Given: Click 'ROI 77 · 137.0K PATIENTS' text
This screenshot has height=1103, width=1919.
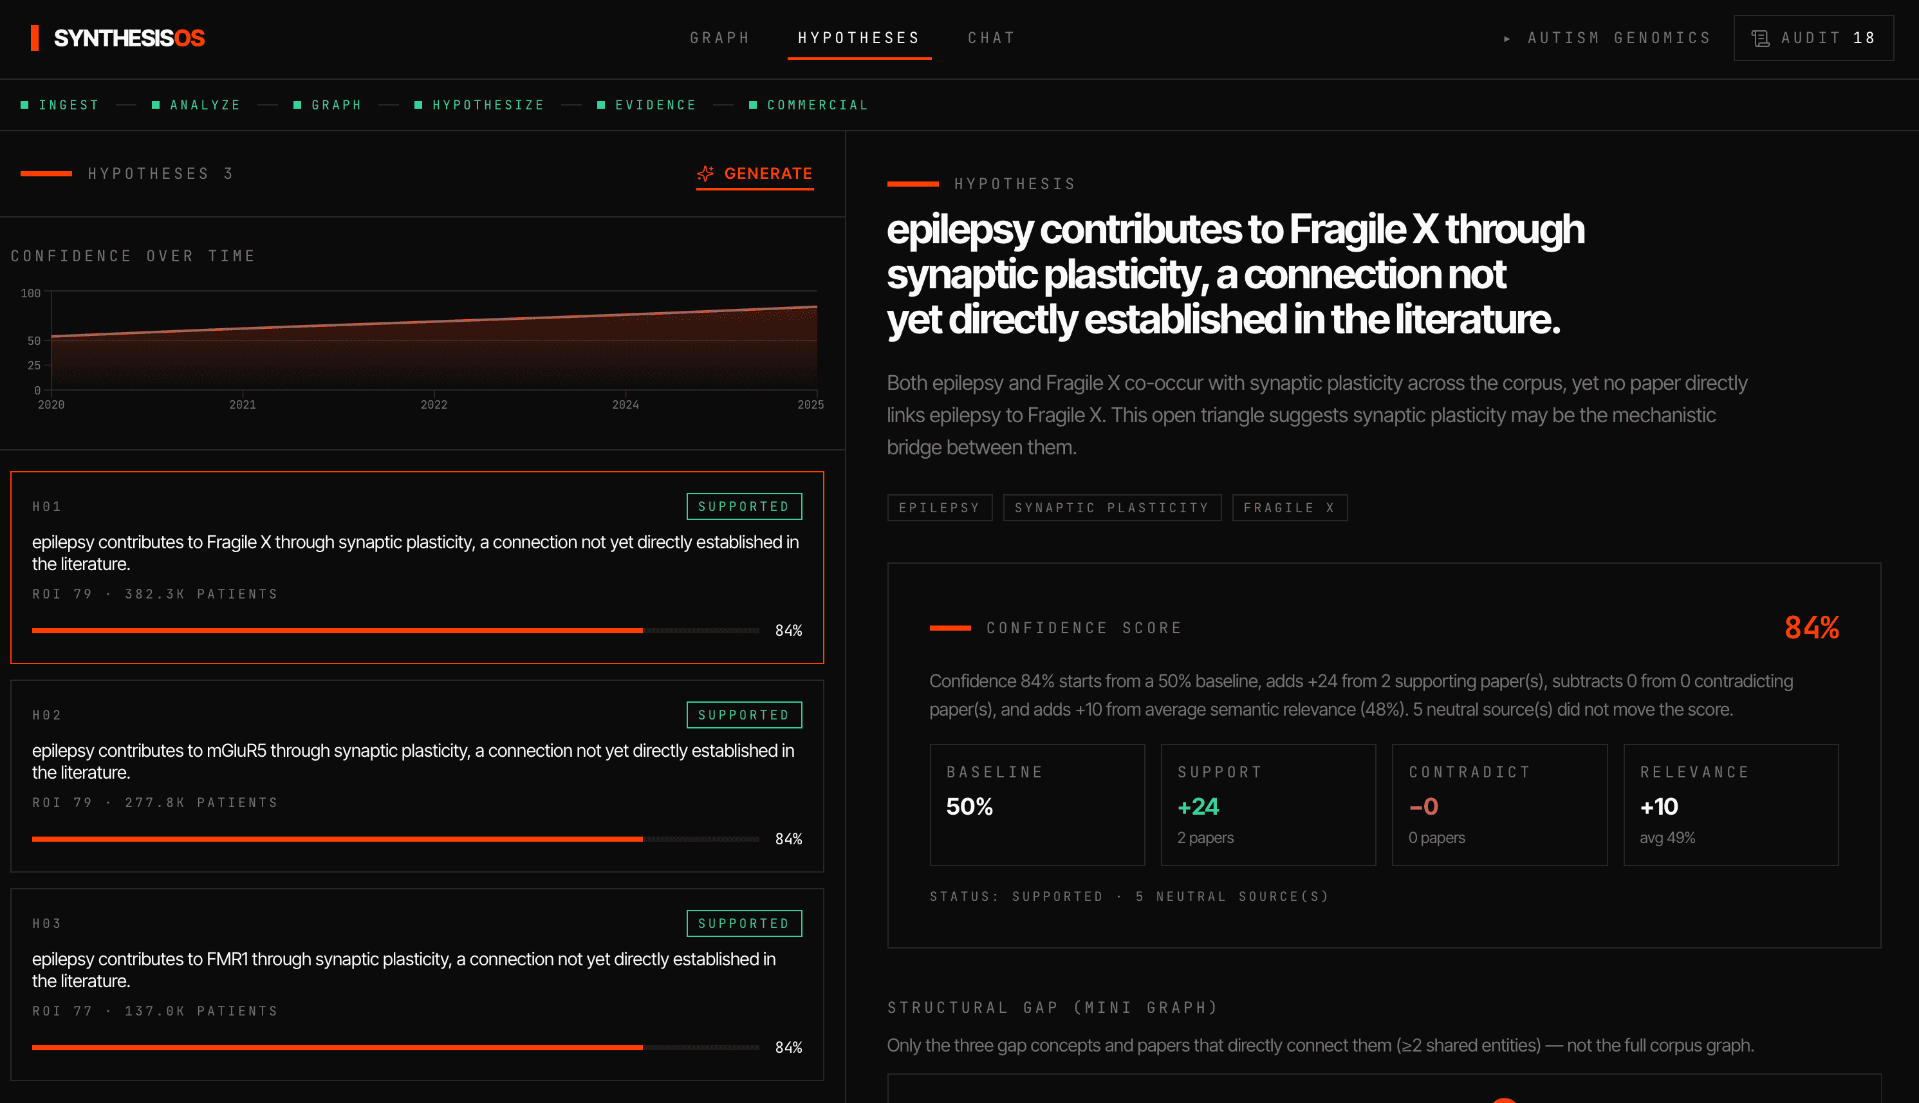Looking at the screenshot, I should [x=155, y=1012].
